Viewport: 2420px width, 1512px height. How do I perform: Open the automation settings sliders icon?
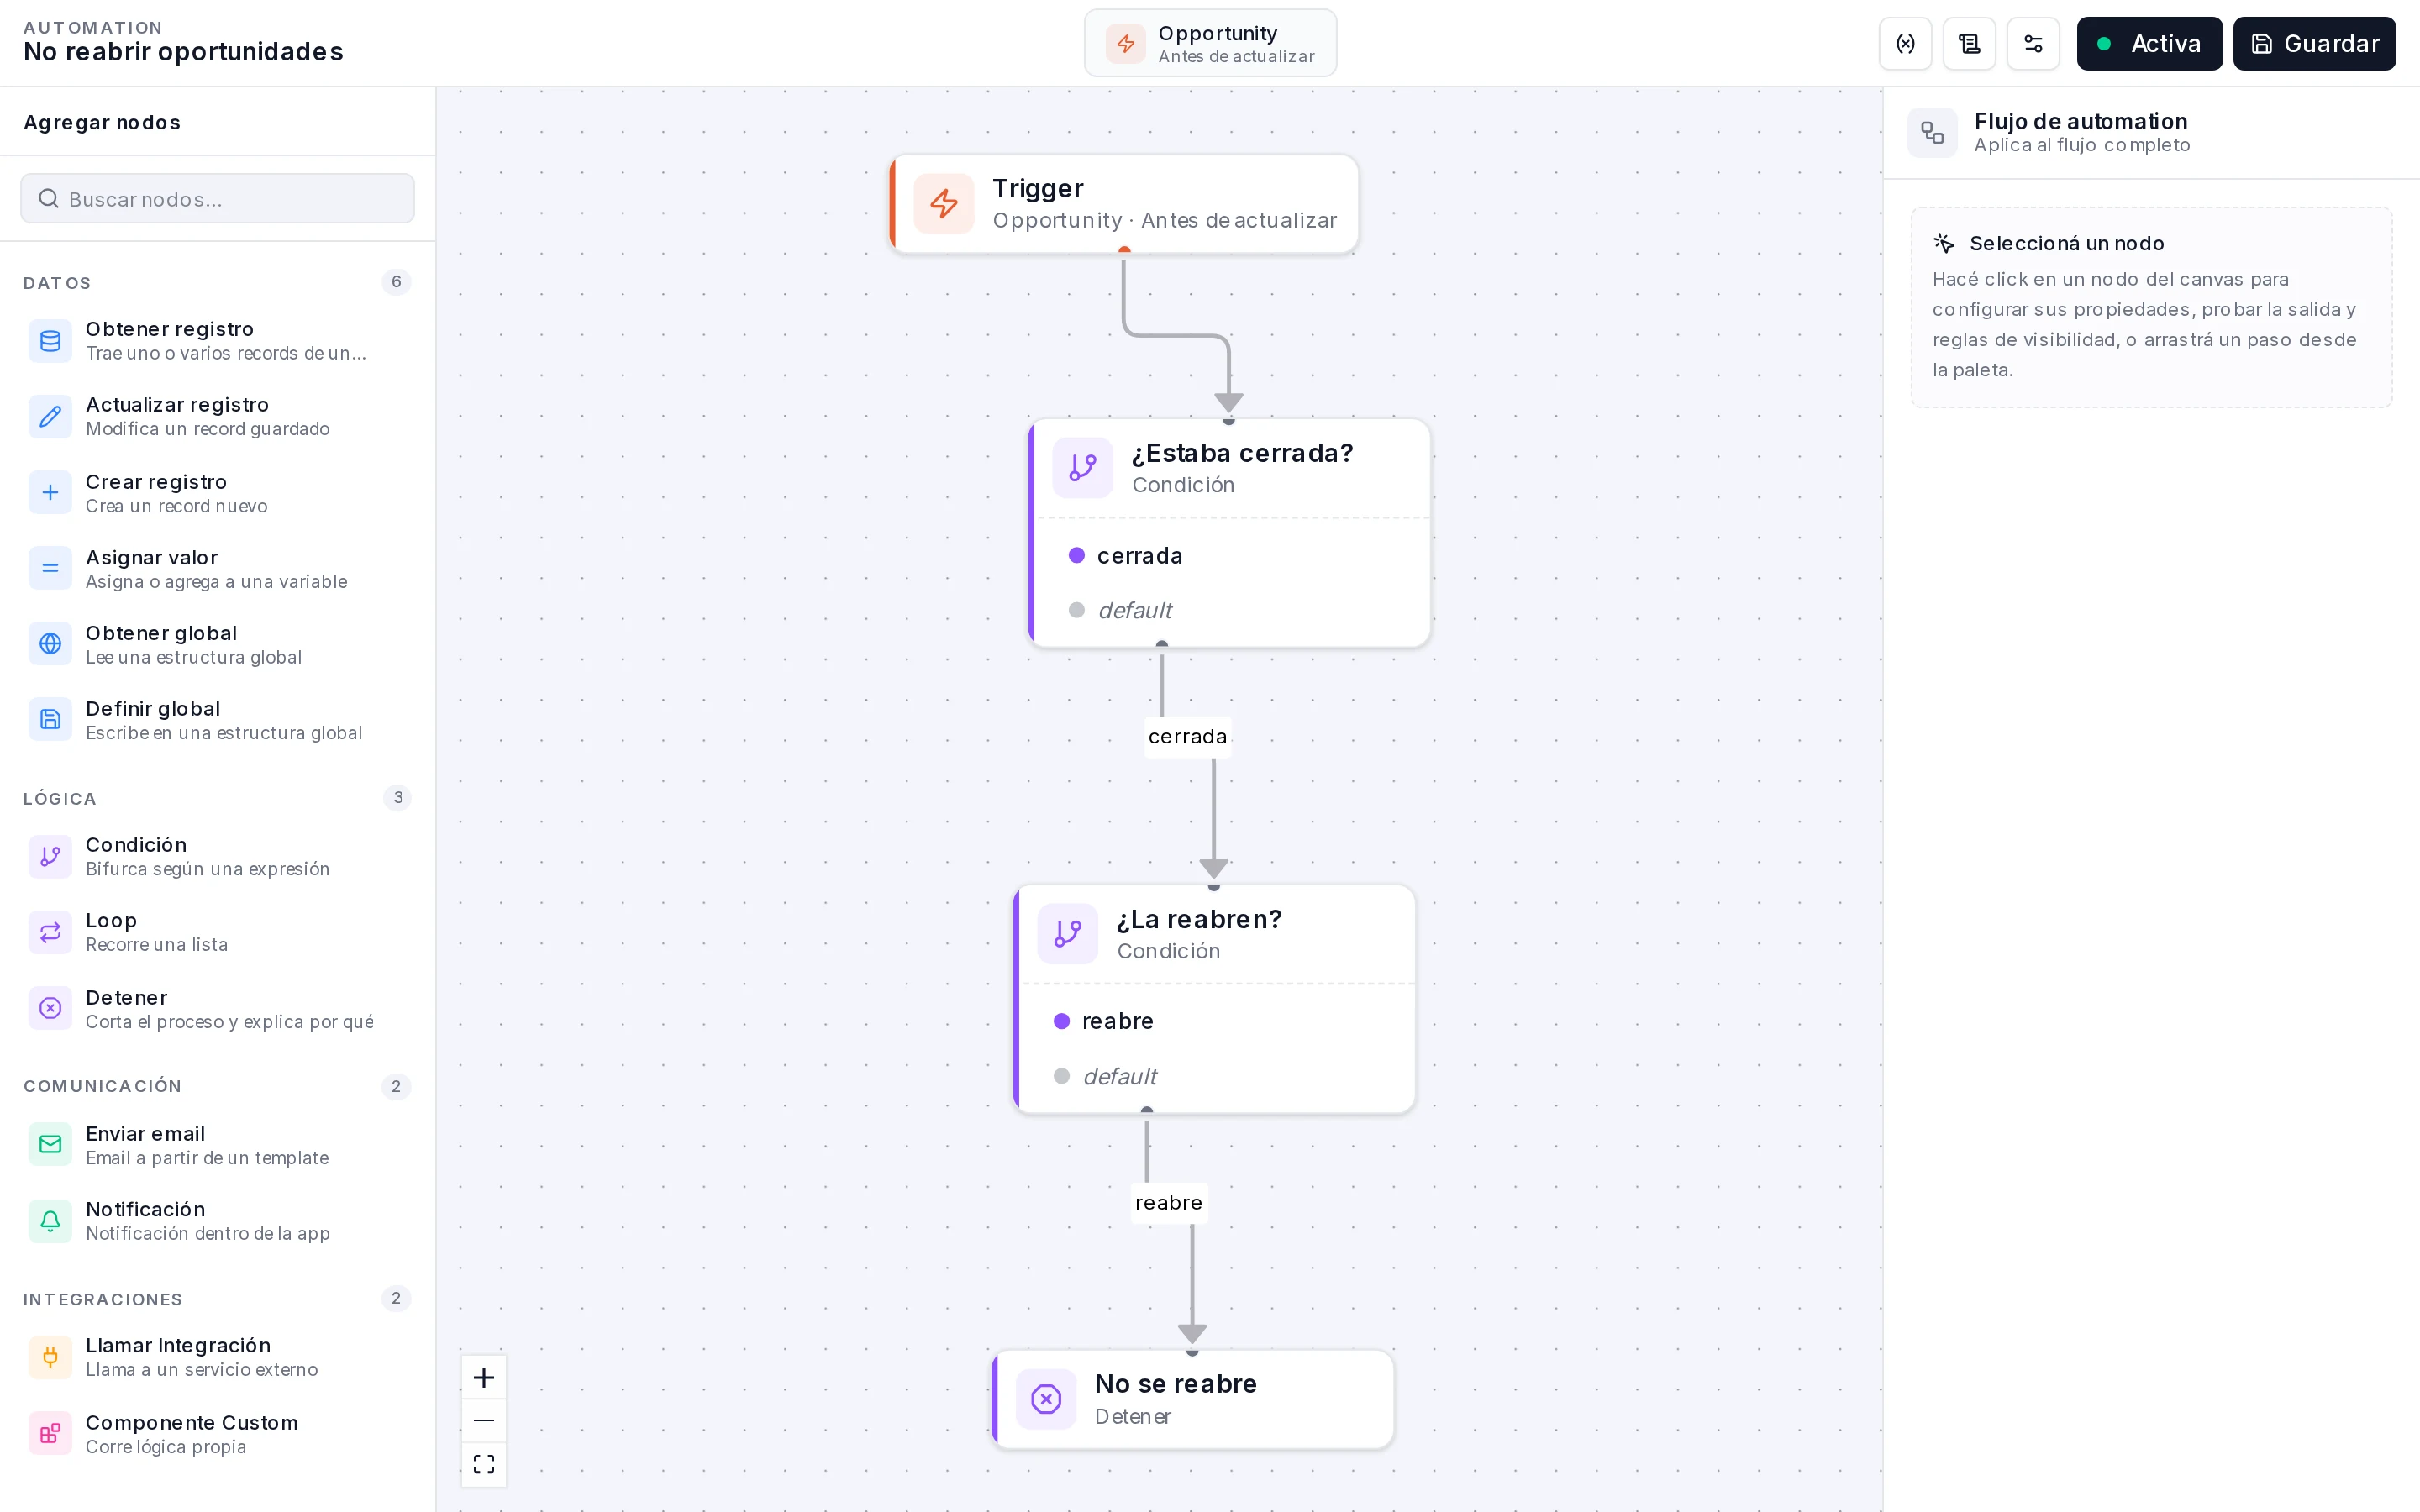click(x=2033, y=44)
